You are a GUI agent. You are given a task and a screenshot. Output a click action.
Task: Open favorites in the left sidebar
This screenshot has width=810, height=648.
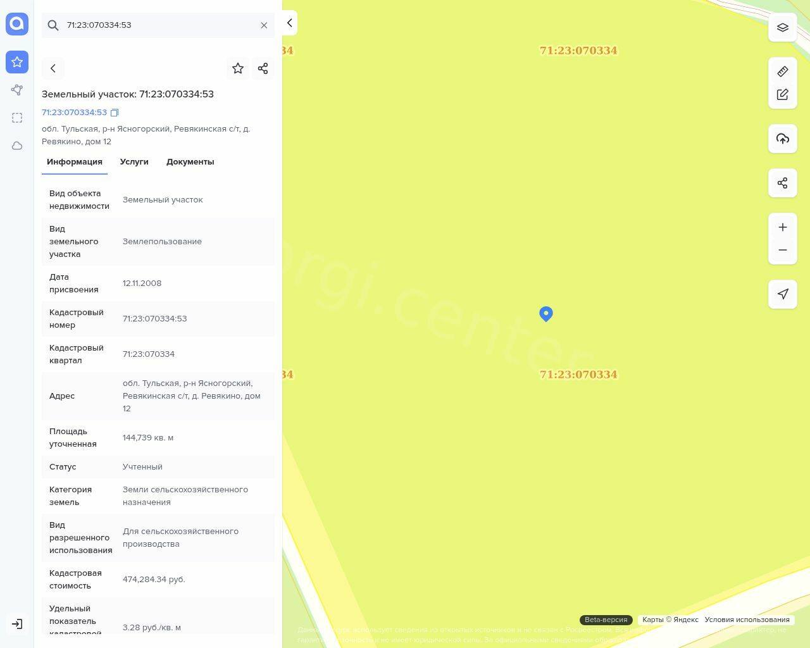pyautogui.click(x=17, y=62)
